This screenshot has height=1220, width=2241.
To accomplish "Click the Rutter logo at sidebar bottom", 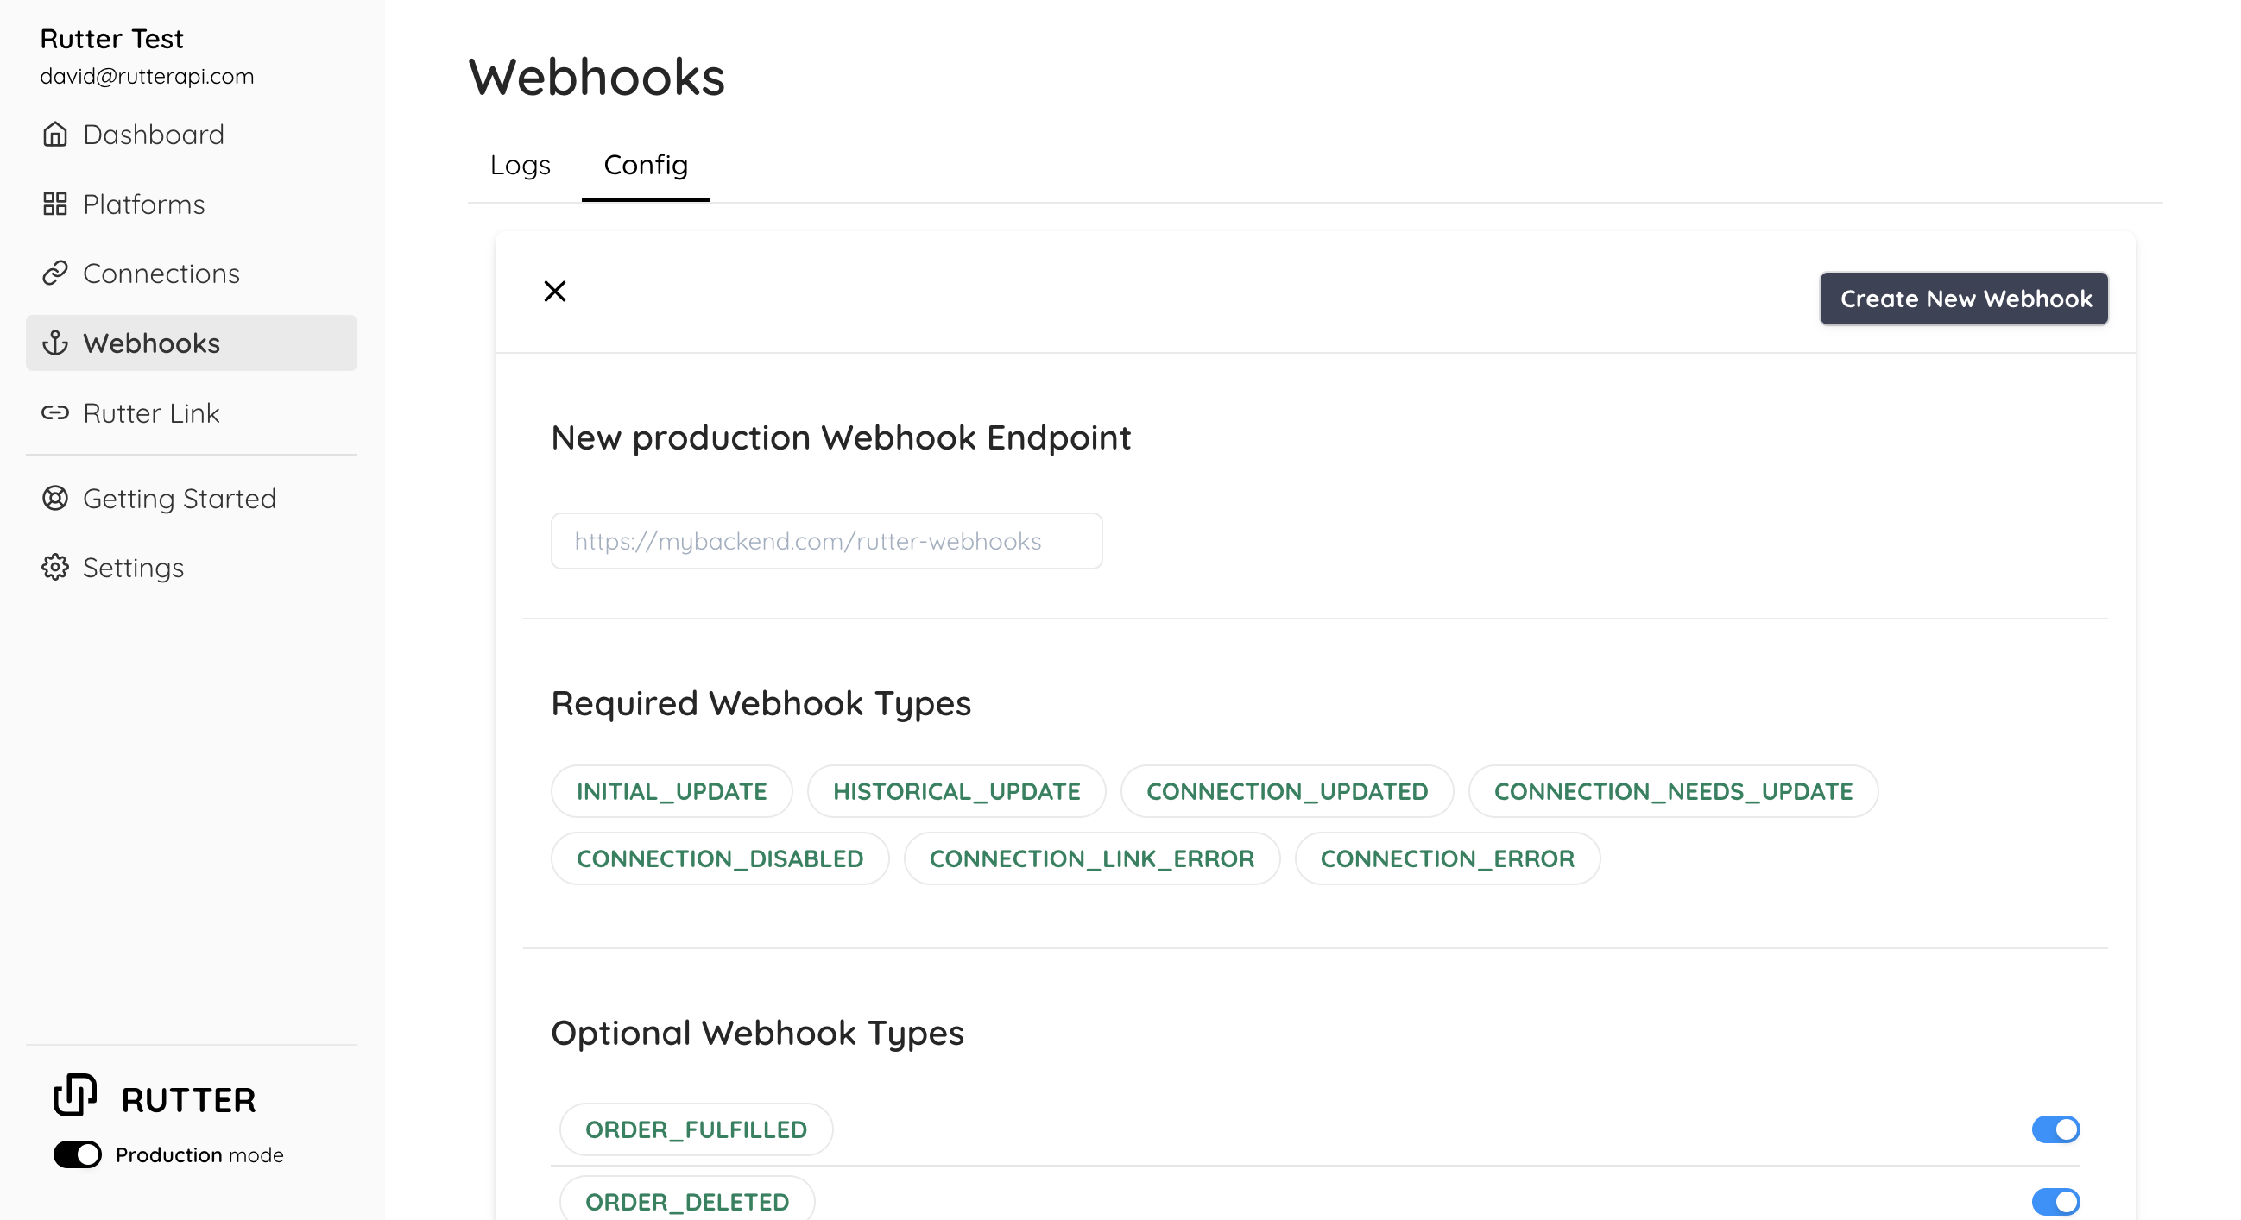I will tap(75, 1096).
